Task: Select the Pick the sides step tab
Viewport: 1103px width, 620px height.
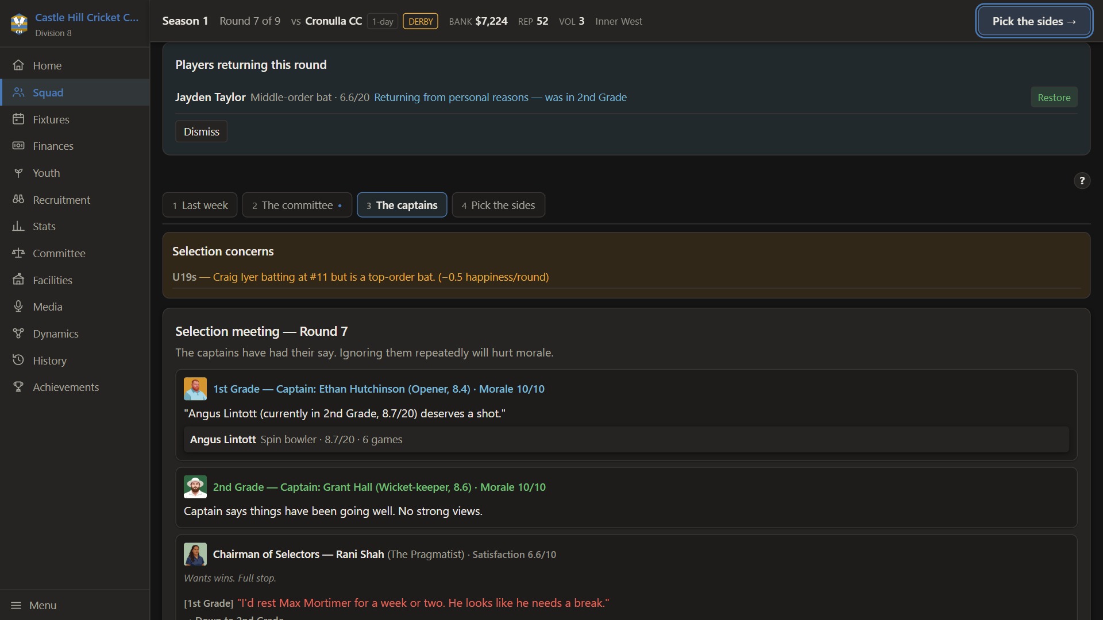Action: [498, 205]
